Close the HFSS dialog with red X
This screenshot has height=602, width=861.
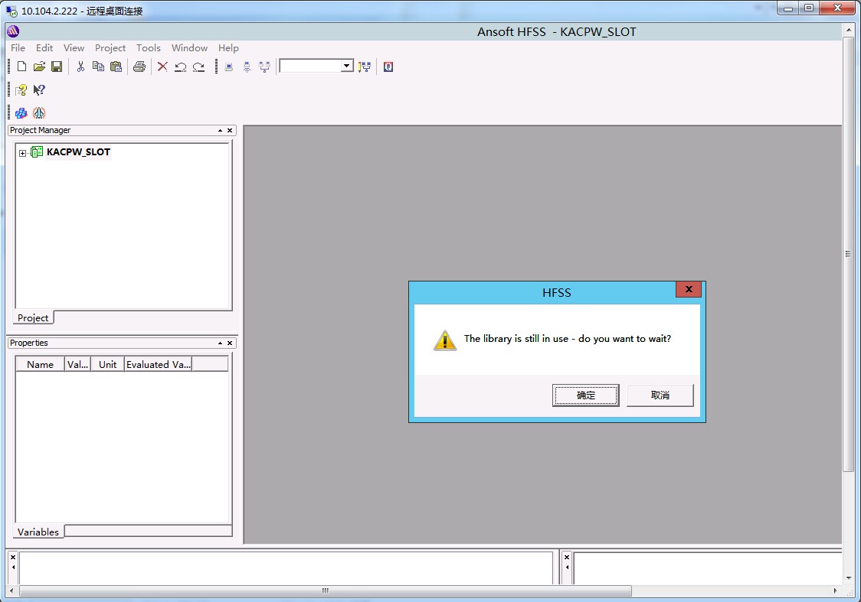point(689,289)
